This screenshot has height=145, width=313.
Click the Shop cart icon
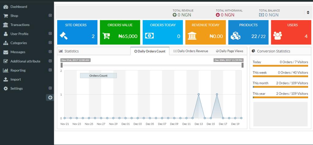[6, 16]
